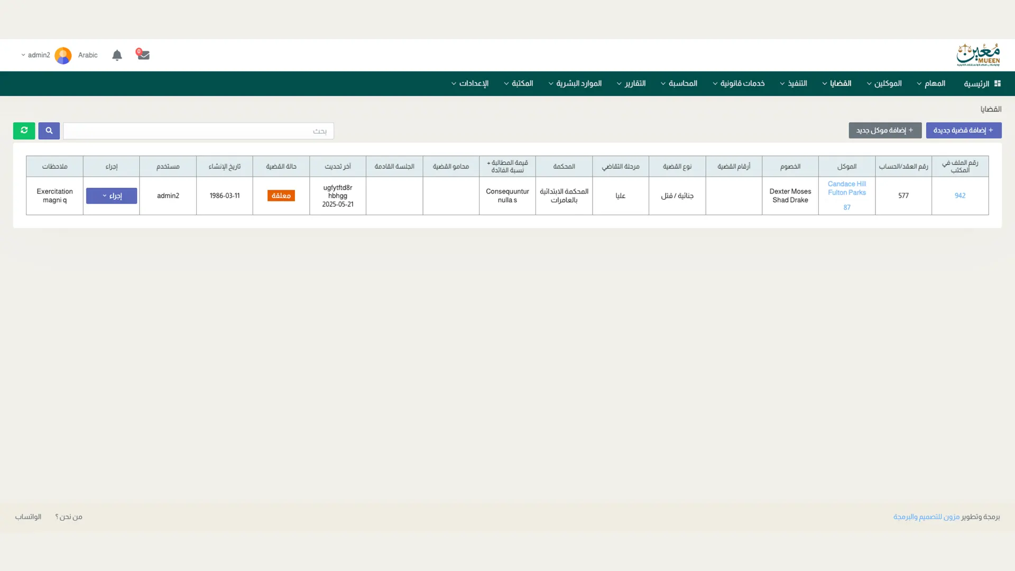Click the green refresh icon button
Viewport: 1015px width, 571px height.
[24, 131]
